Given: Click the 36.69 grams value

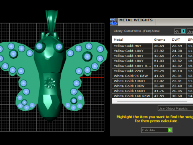Looking at the screenshot, I should point(159,46).
